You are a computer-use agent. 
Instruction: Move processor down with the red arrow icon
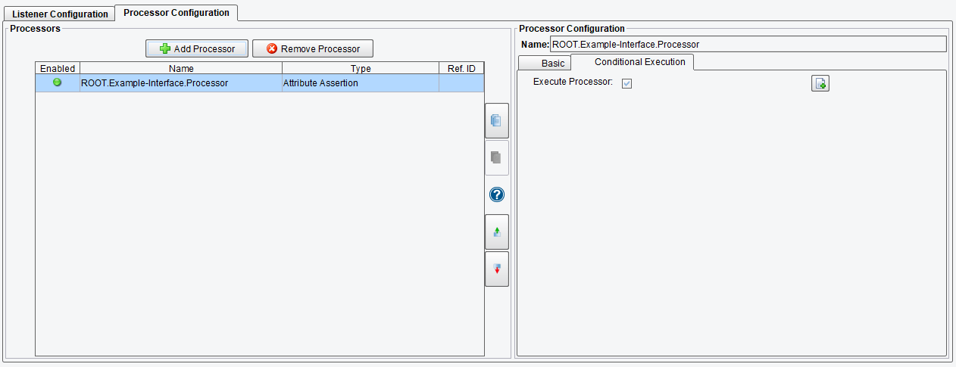[x=497, y=269]
